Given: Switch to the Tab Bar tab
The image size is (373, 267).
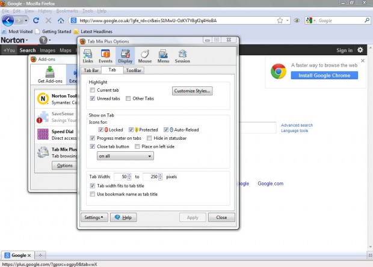Looking at the screenshot, I should tap(91, 70).
